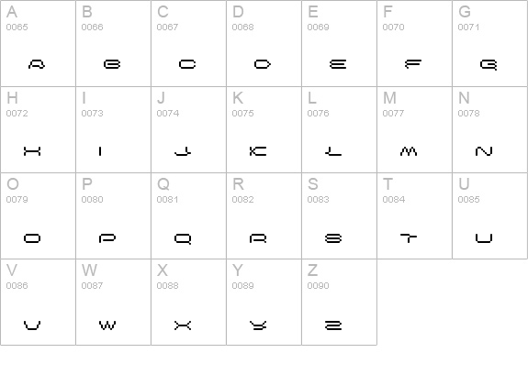Screen dimensions: 528x386
Task: Click the X glyph cell 0088
Action: (x=188, y=302)
